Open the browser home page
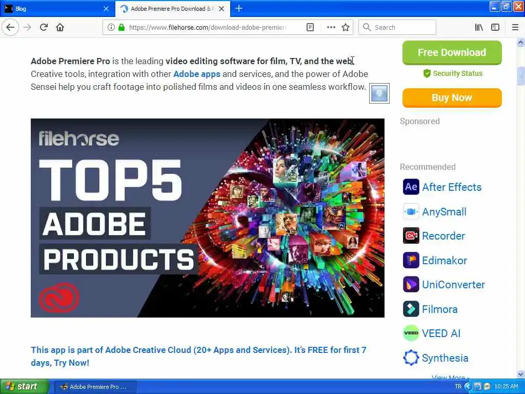Screen dimensions: 525x394 [60, 27]
